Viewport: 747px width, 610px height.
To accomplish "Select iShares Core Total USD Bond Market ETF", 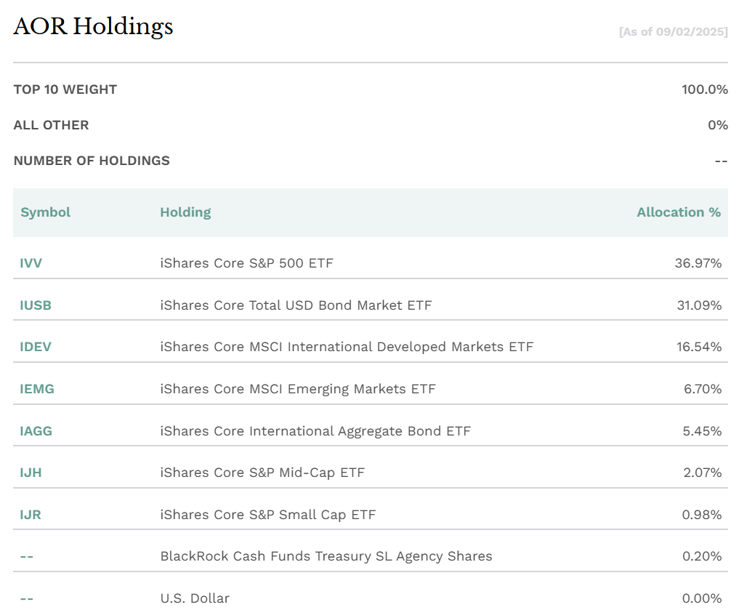I will point(296,305).
